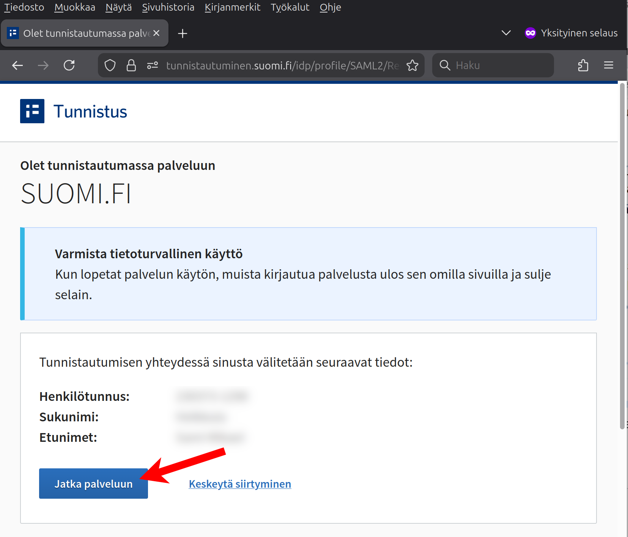
Task: Click the browser back arrow button
Action: pyautogui.click(x=17, y=66)
